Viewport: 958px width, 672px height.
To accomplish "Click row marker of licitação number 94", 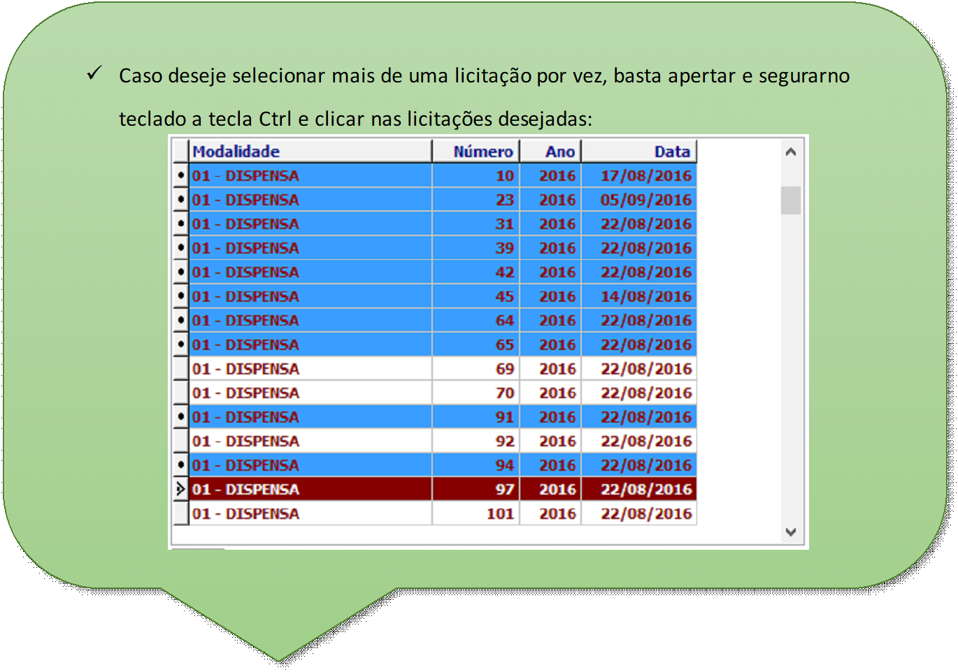I will pyautogui.click(x=181, y=465).
